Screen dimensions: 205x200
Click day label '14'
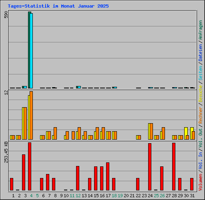tap(90, 196)
